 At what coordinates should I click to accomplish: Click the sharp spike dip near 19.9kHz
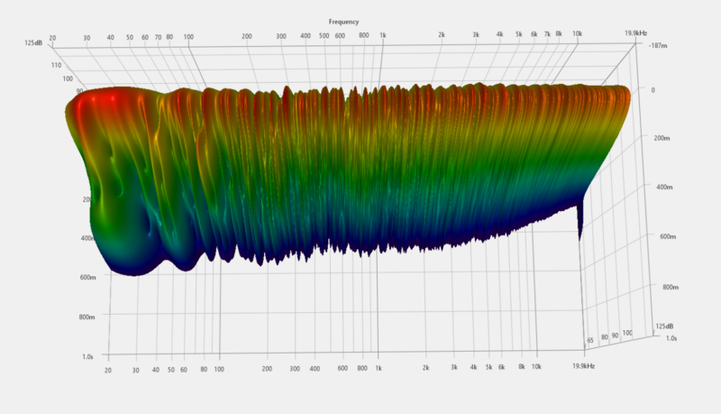[580, 223]
